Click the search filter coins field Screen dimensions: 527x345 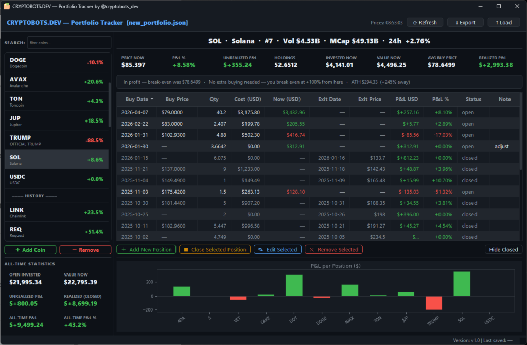69,43
